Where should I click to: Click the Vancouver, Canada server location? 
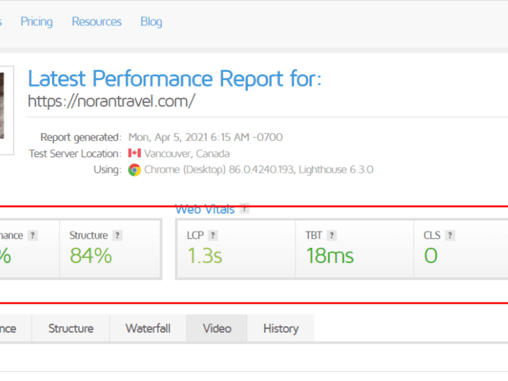coord(187,153)
